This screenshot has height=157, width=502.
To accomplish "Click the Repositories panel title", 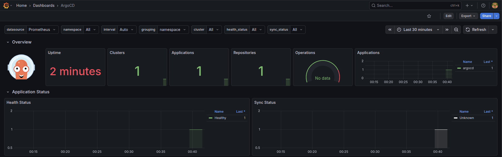I will 245,53.
